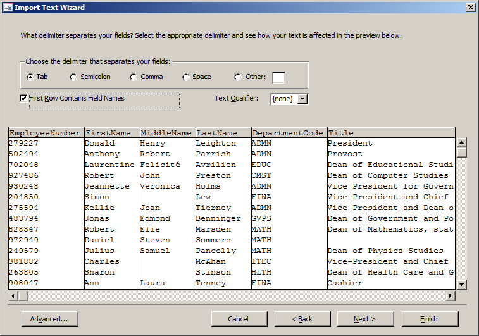This screenshot has height=336, width=479.
Task: Click middle name Veronica
Action: [160, 186]
